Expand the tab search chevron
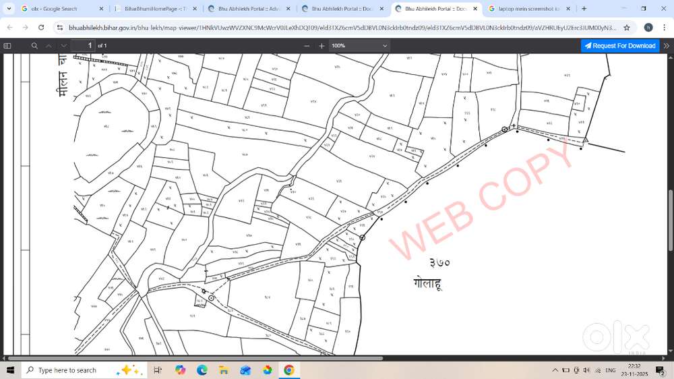The width and height of the screenshot is (674, 379). pyautogui.click(x=9, y=9)
